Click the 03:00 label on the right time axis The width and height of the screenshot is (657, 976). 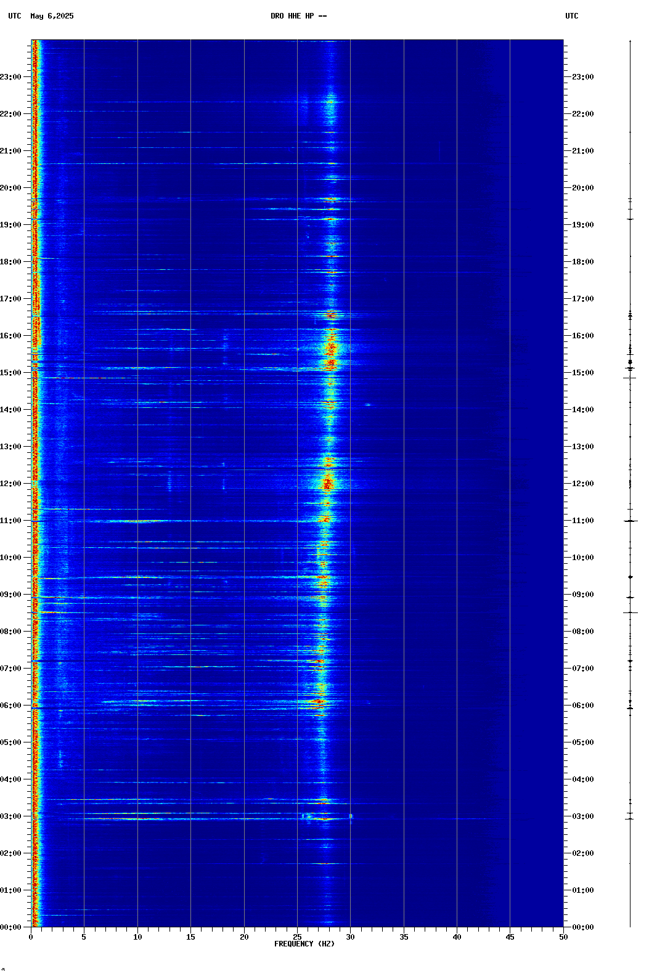pyautogui.click(x=583, y=816)
